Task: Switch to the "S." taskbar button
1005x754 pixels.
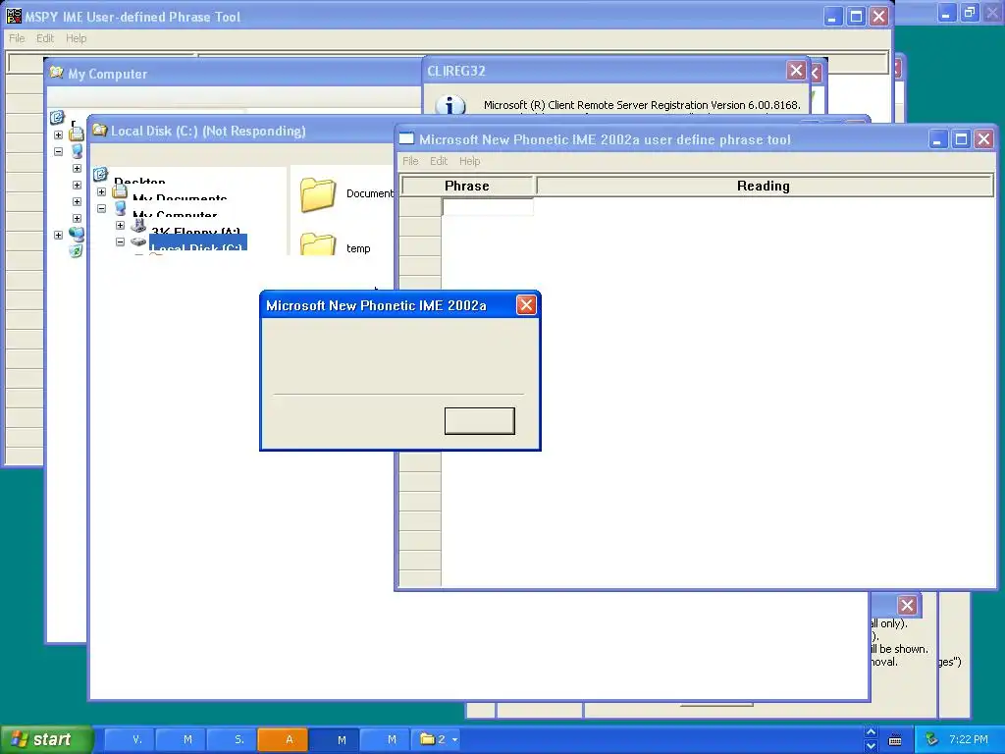Action: click(x=232, y=739)
